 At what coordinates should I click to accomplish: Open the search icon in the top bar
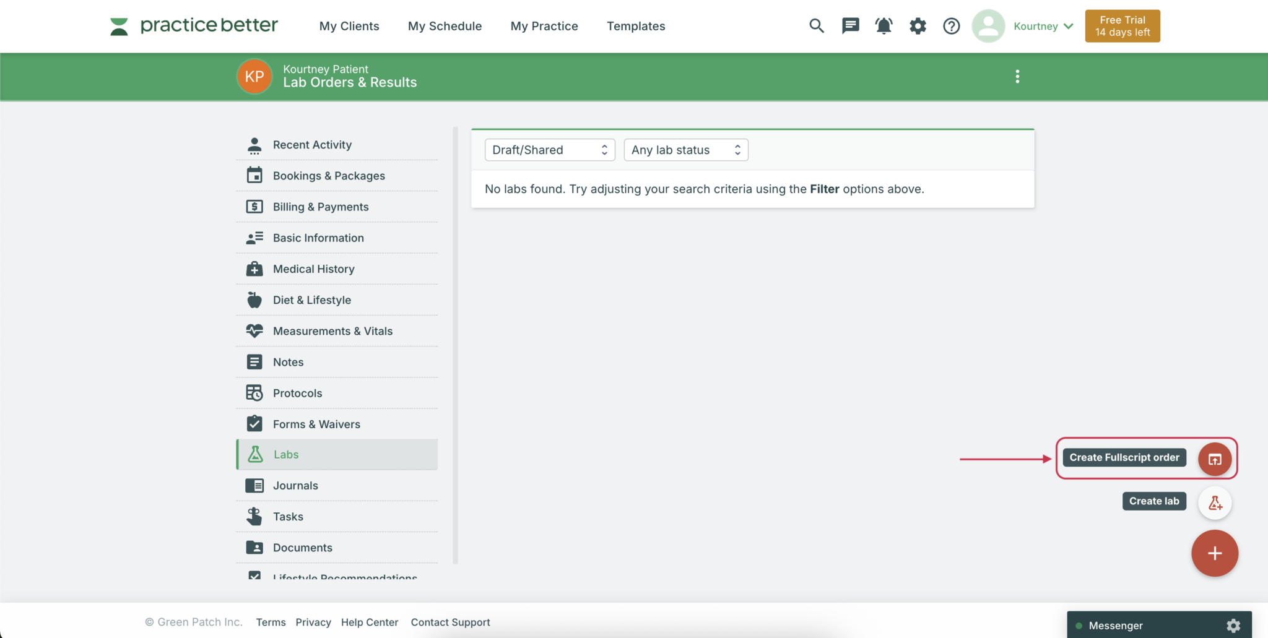coord(816,26)
